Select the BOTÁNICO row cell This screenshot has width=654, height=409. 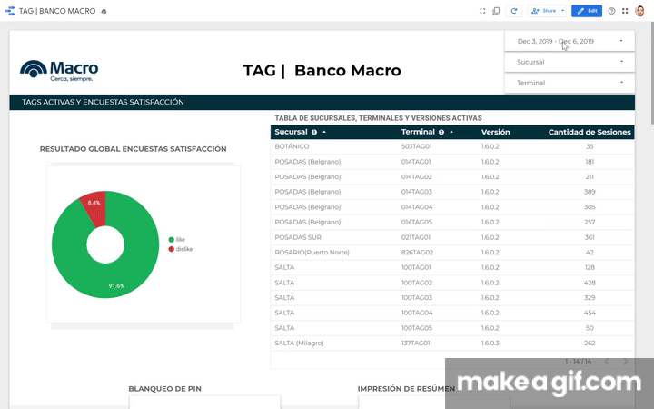coord(292,146)
